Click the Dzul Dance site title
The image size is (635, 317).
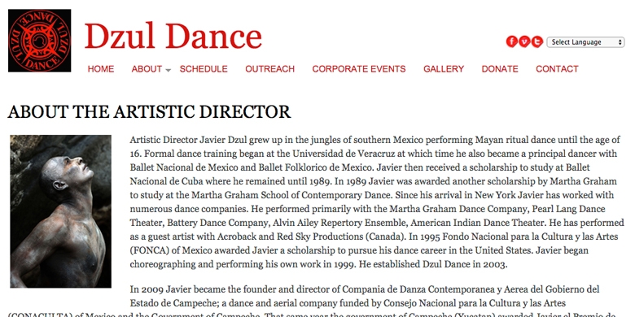coord(173,37)
